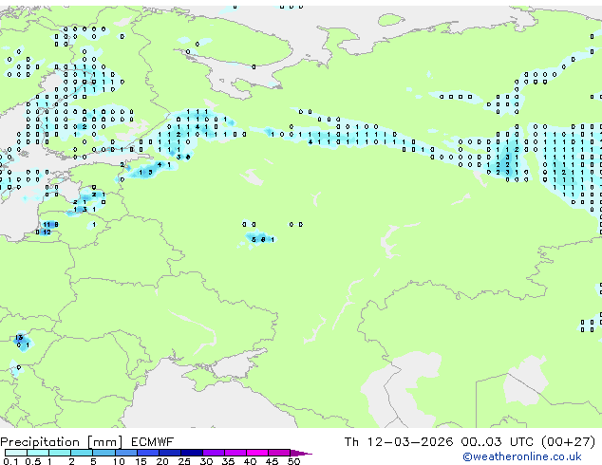Click the '(00+27)' forecast offset text
This screenshot has height=465, width=602.
[x=568, y=442]
